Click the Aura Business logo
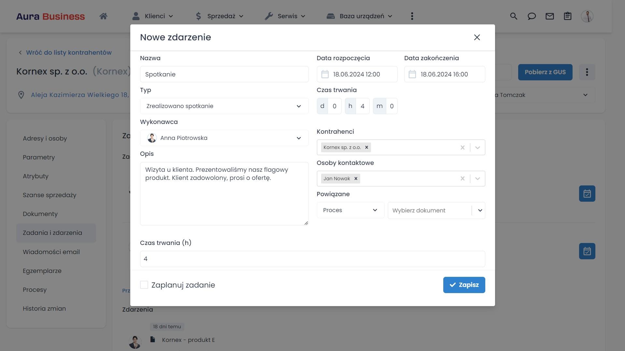The image size is (625, 351). 50,16
